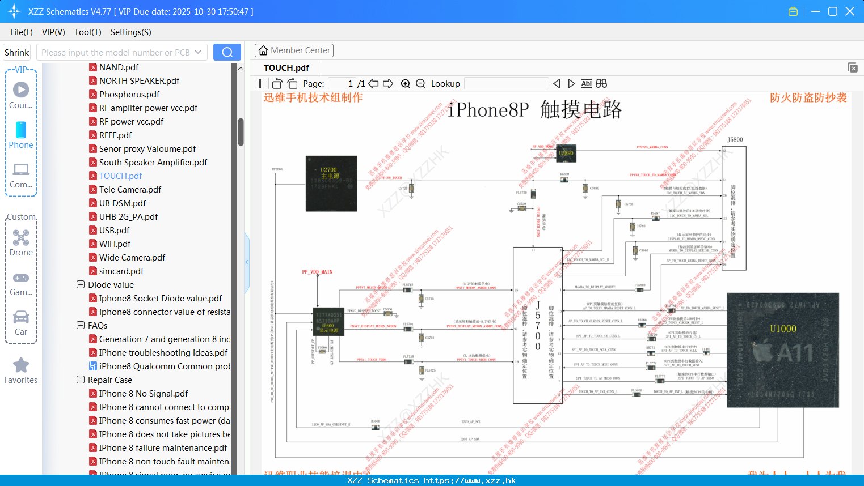The width and height of the screenshot is (864, 486).
Task: Click the file tree scrollbar thumb
Action: coord(241,132)
